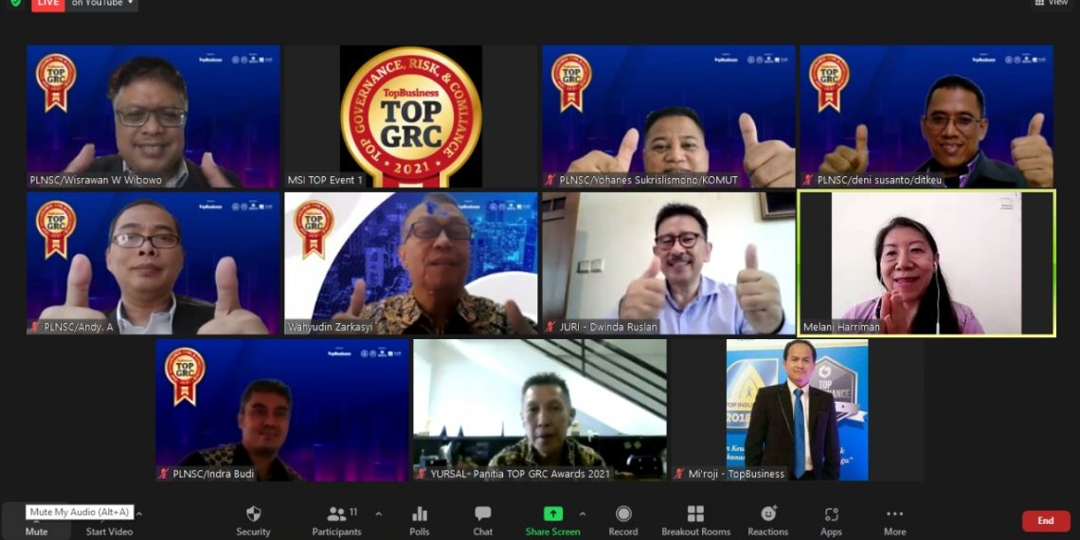The image size is (1080, 540).
Task: Expand the Share Screen options arrow
Action: (x=583, y=513)
